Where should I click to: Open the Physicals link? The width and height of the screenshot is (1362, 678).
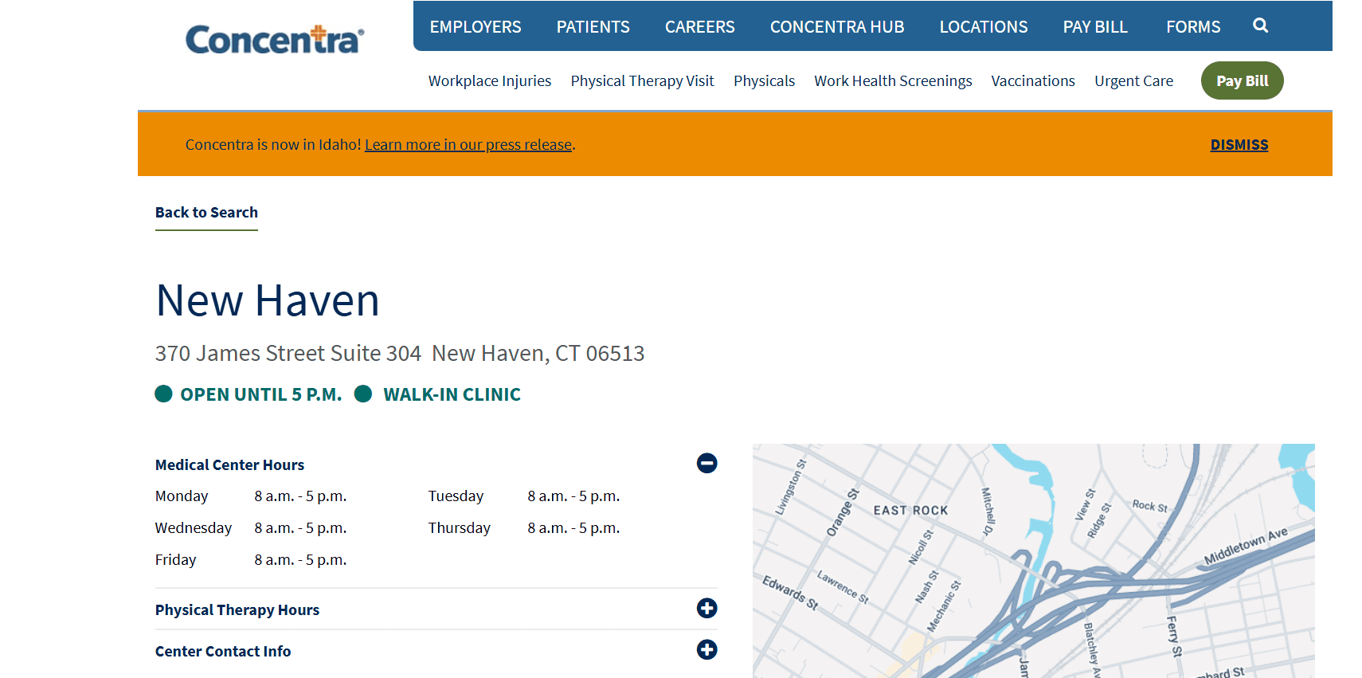pos(764,81)
